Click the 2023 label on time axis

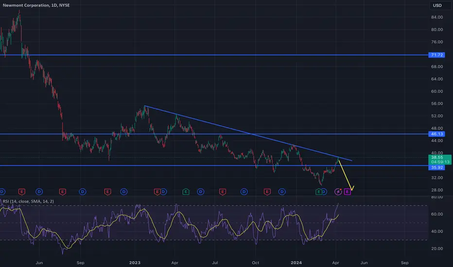[135, 263]
